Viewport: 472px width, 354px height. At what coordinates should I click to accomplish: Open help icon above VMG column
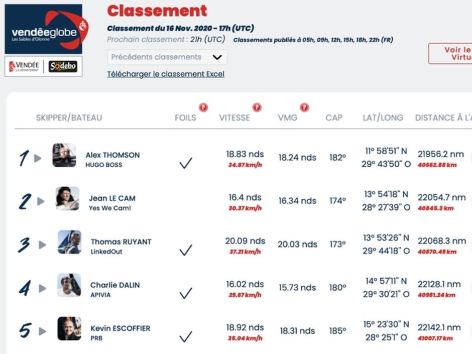(x=304, y=107)
